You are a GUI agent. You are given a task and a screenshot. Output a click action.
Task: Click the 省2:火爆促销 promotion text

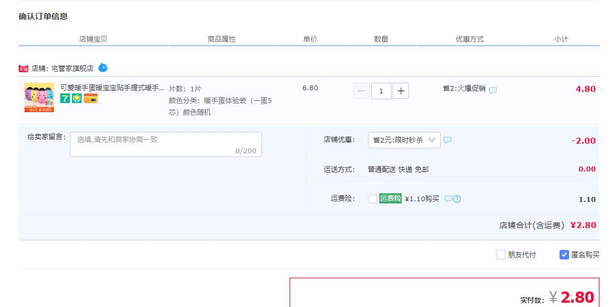(x=464, y=88)
